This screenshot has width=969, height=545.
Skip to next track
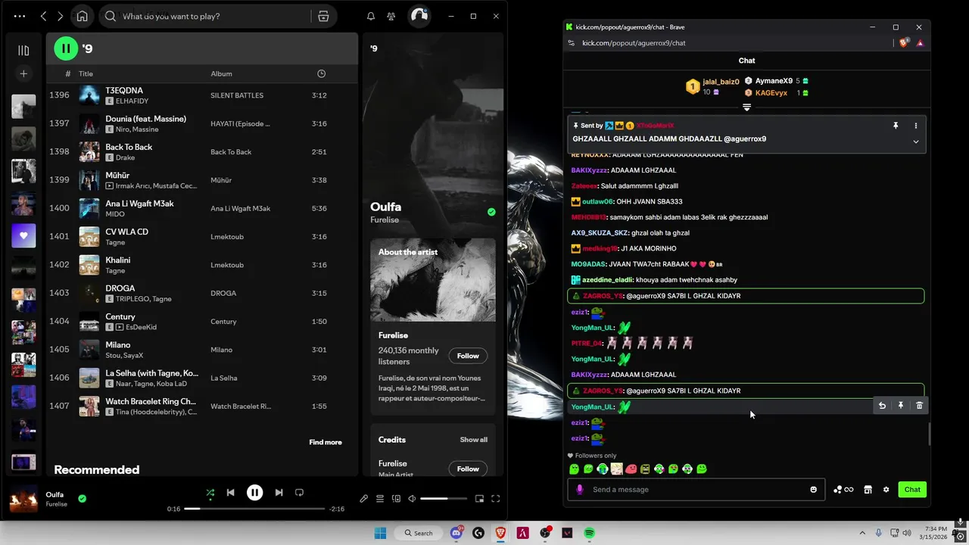pos(279,493)
